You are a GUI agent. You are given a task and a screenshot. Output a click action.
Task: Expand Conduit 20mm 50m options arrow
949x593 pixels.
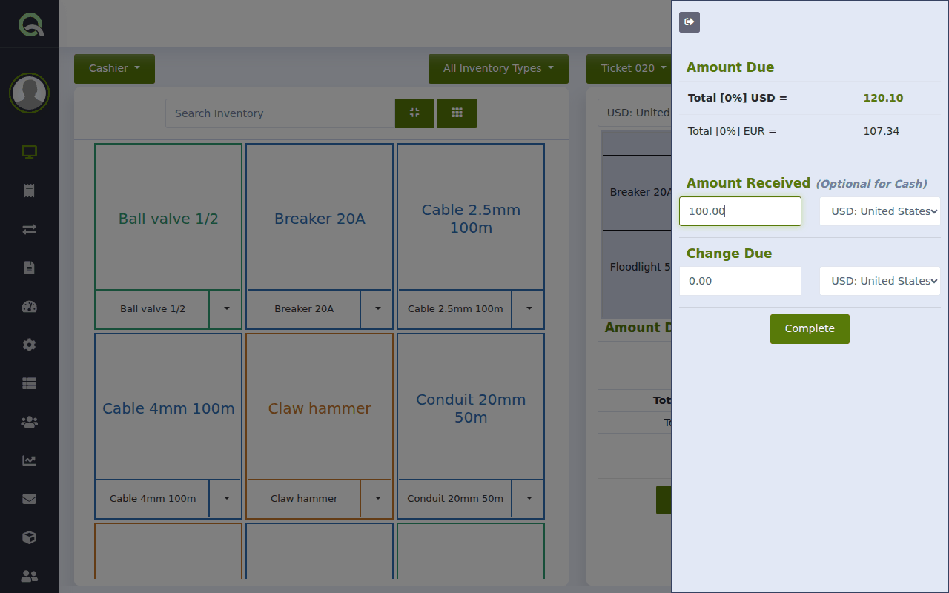529,499
